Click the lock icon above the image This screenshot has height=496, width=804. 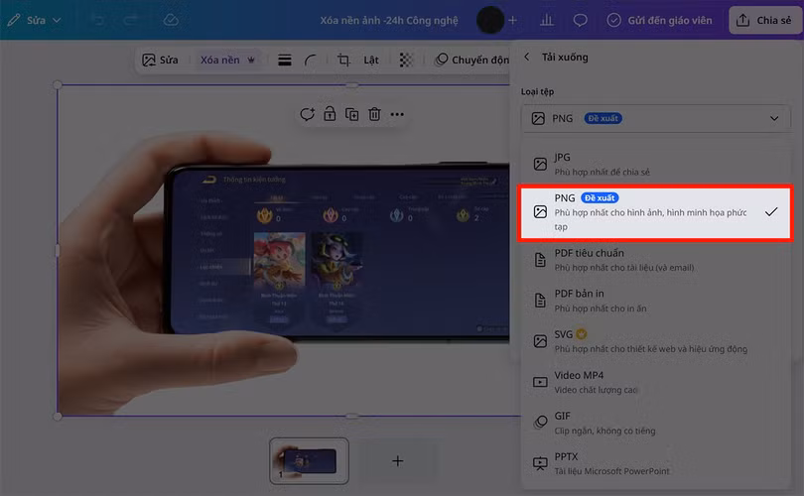330,114
